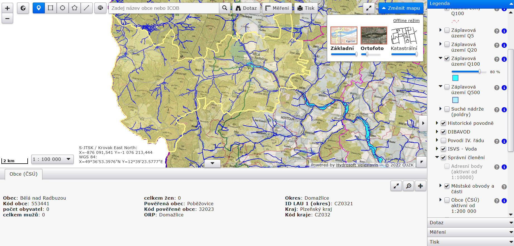
Task: Select the point marker selection tool
Action: 39,8
